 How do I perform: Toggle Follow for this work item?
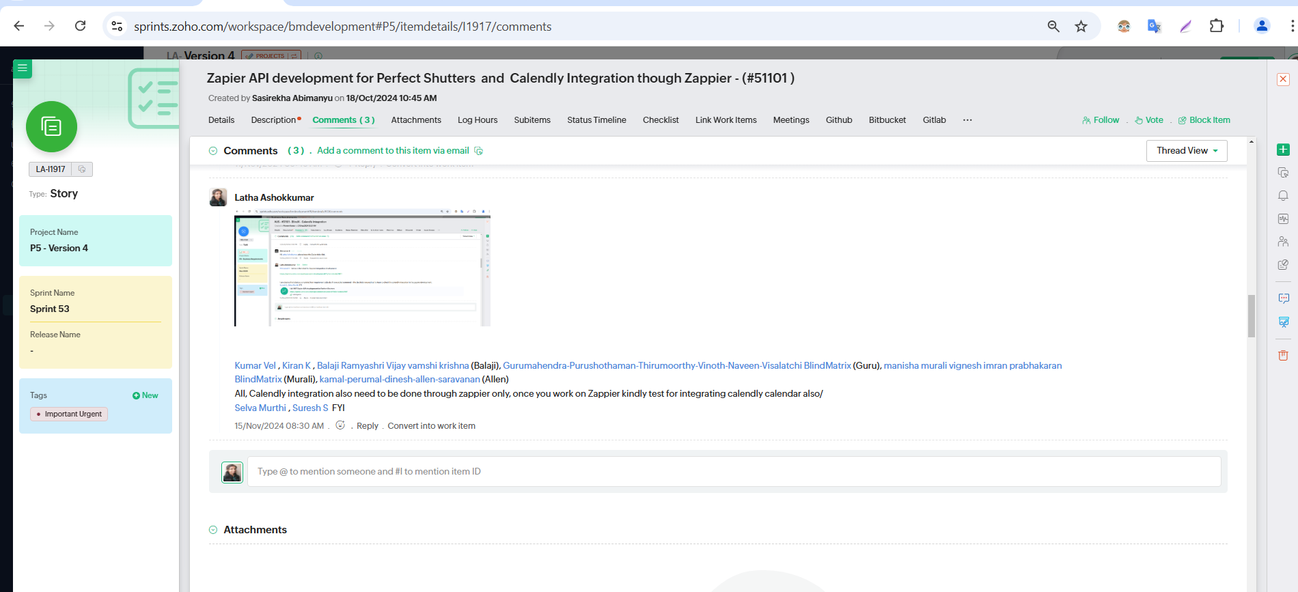pos(1101,120)
